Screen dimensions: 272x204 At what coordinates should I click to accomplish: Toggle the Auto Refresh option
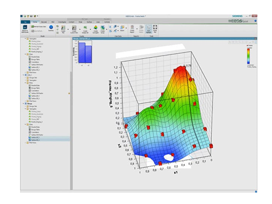tap(37, 31)
